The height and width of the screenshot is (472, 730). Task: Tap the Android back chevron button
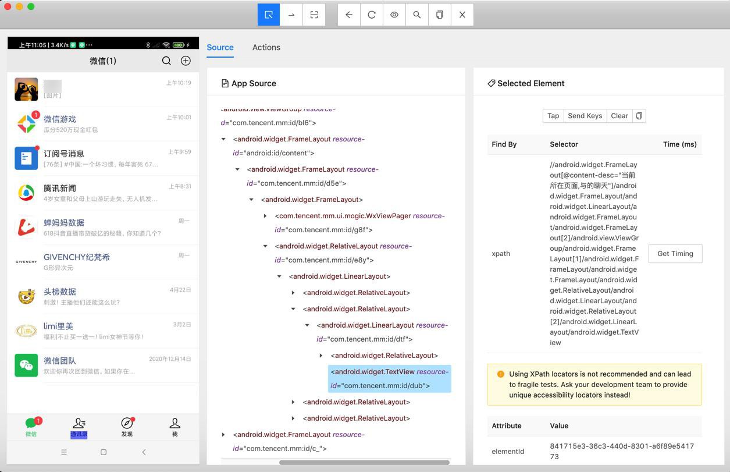pos(144,452)
